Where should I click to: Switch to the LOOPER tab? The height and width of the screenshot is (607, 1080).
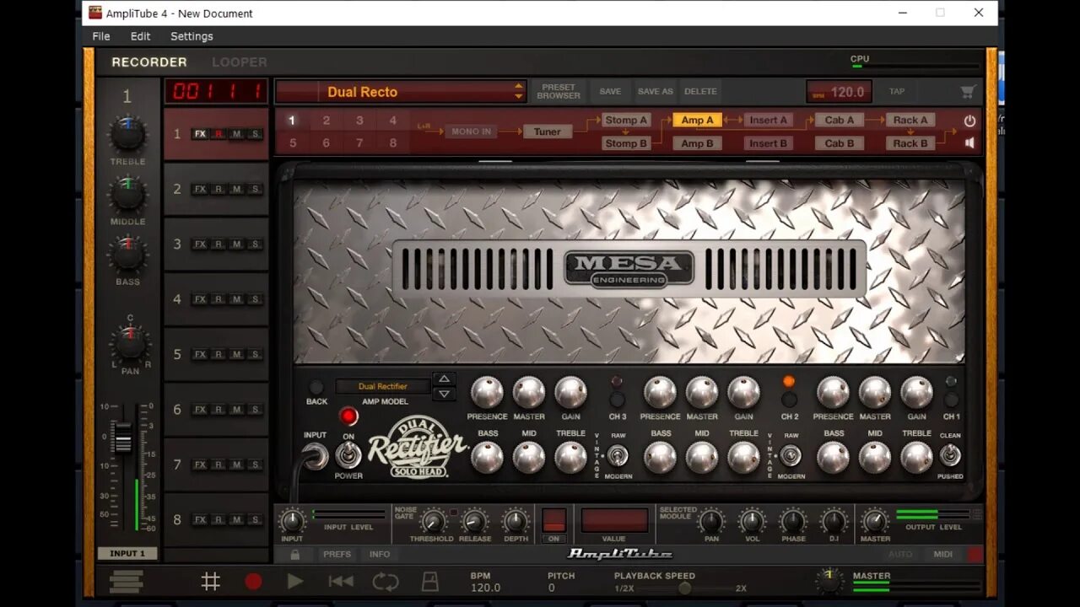[239, 62]
